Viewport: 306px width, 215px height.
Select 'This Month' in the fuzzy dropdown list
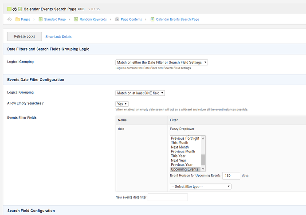tap(180, 143)
